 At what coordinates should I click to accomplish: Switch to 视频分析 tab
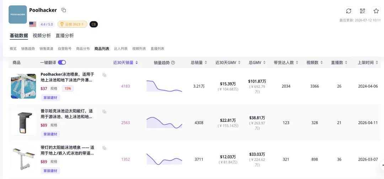pos(42,36)
